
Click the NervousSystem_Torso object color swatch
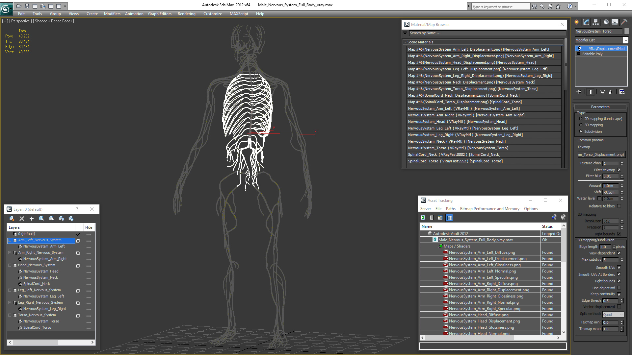tap(627, 31)
